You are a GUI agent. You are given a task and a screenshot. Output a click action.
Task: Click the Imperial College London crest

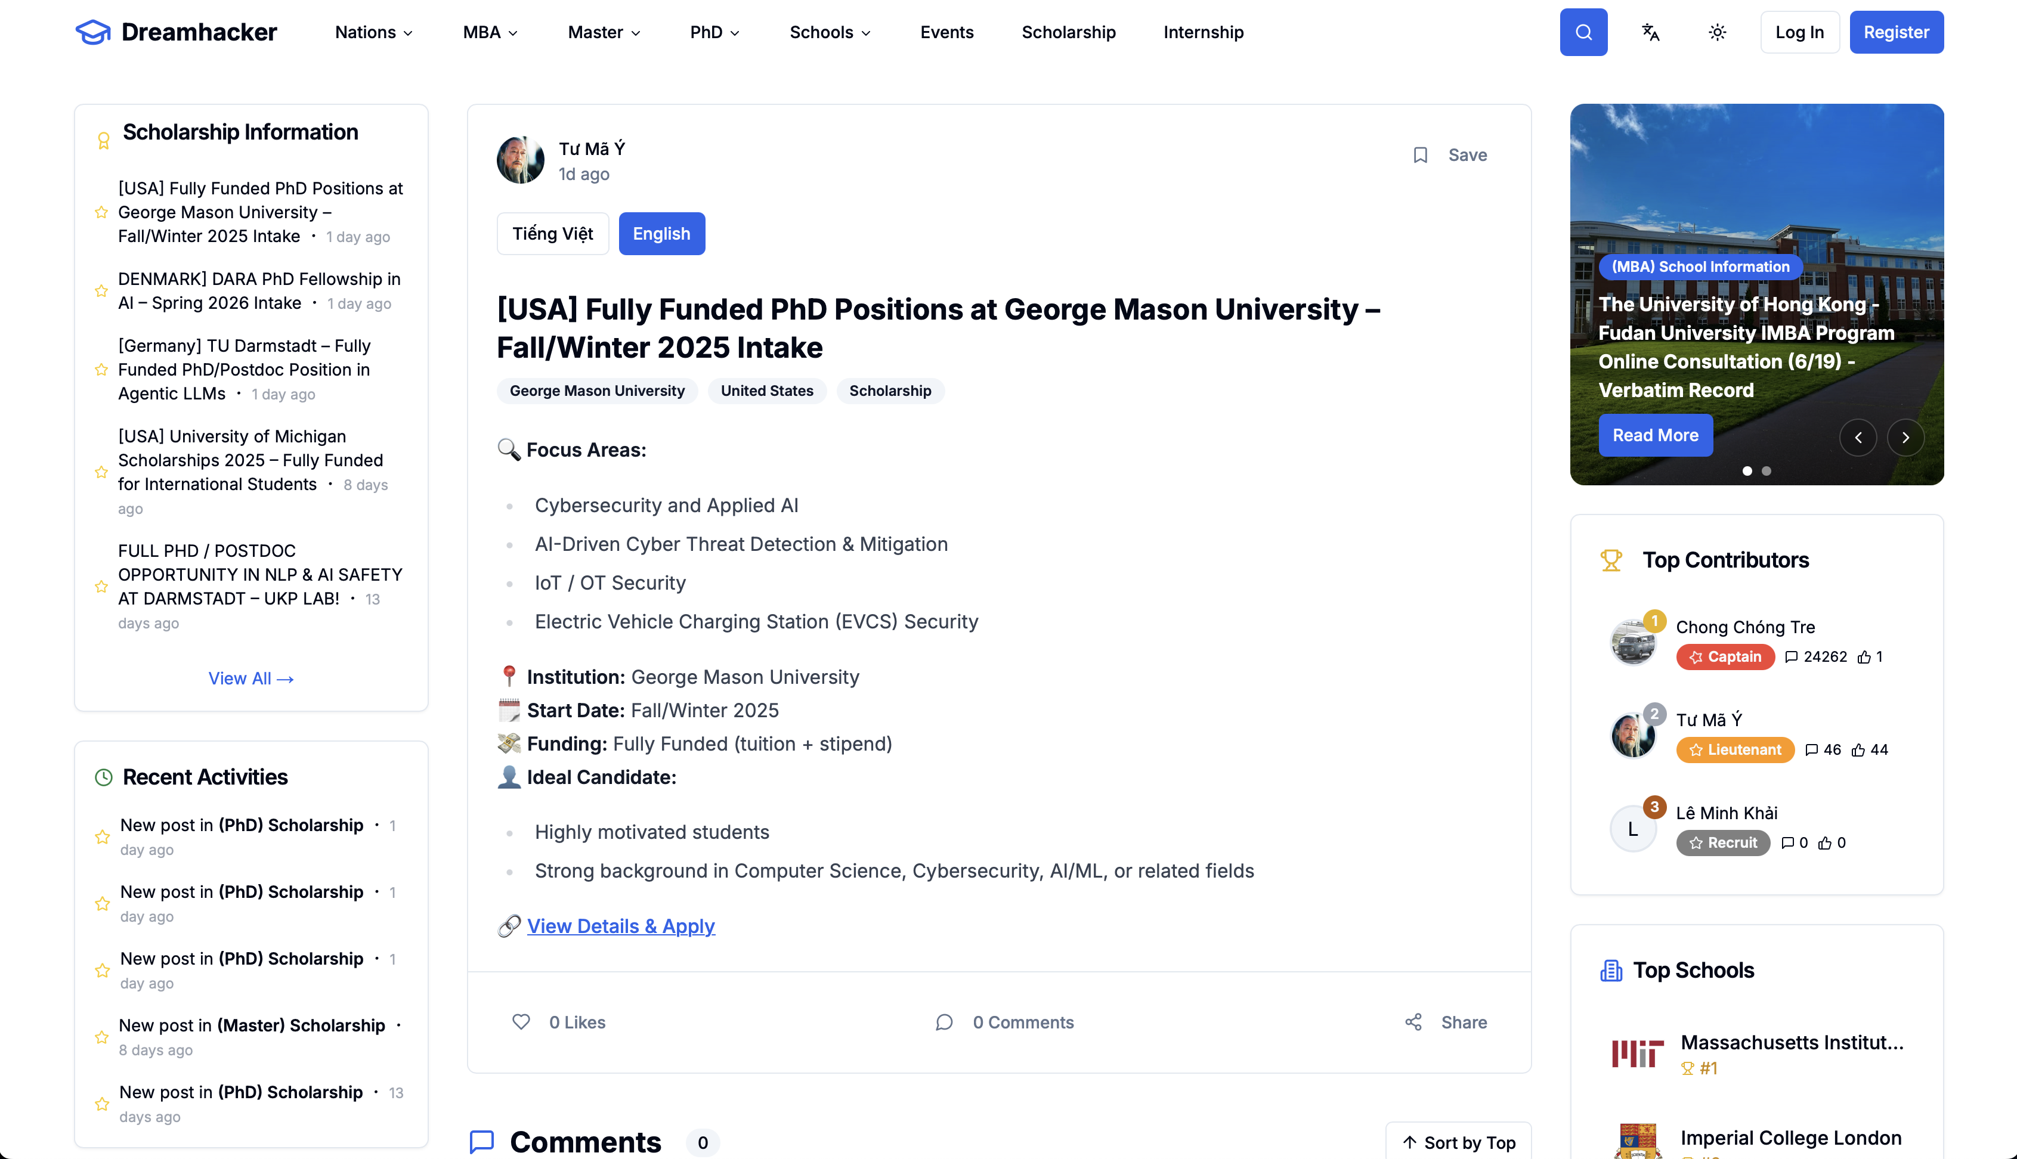pos(1637,1142)
